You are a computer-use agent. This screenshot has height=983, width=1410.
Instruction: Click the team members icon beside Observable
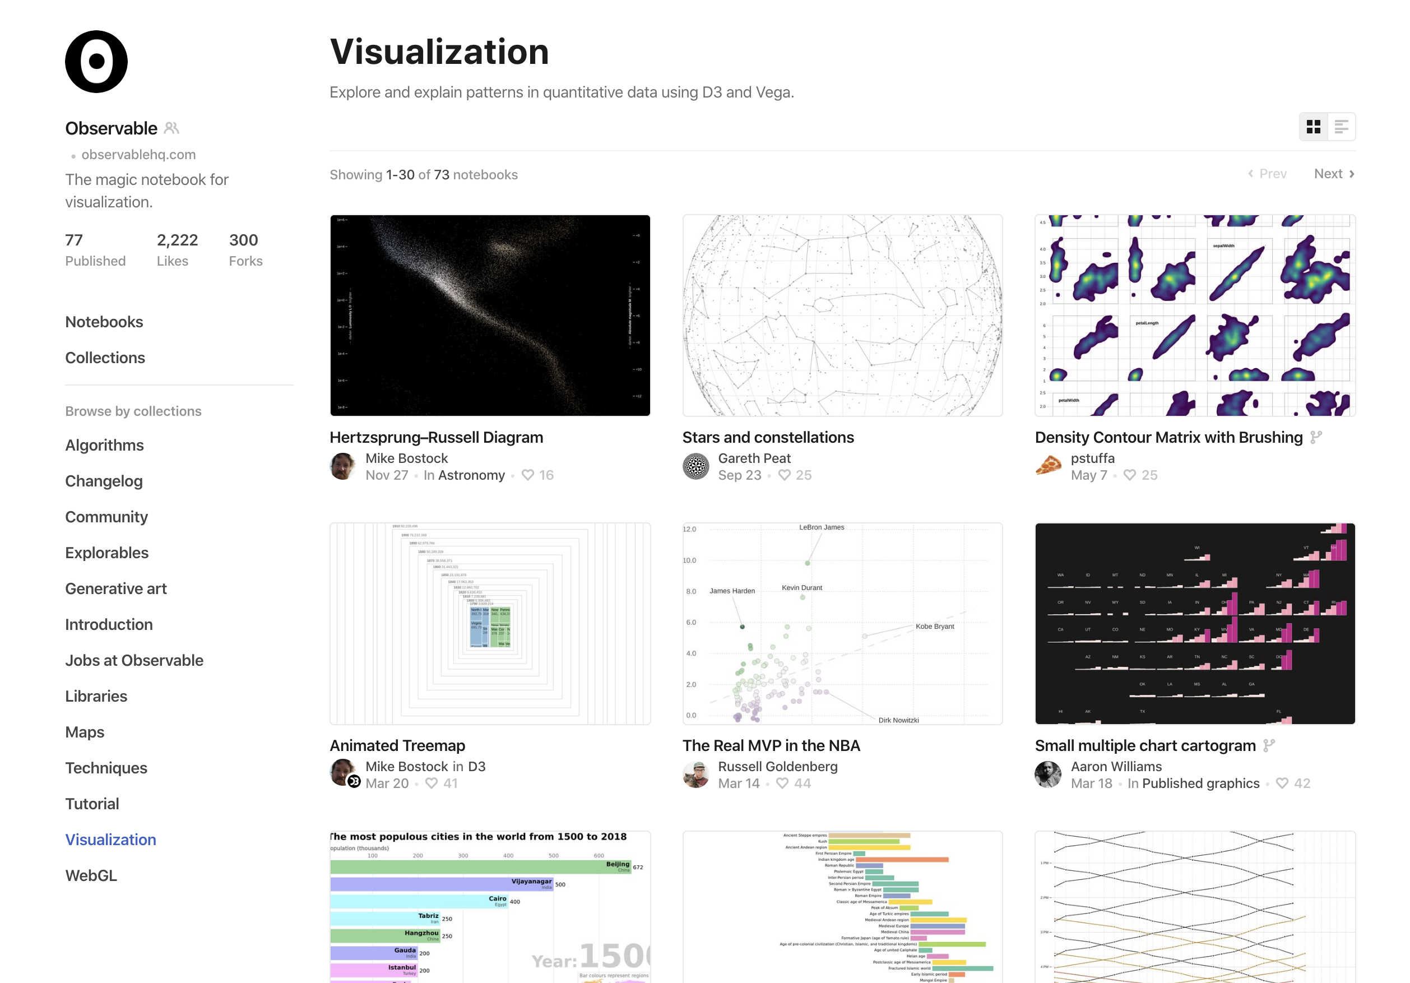pyautogui.click(x=172, y=128)
